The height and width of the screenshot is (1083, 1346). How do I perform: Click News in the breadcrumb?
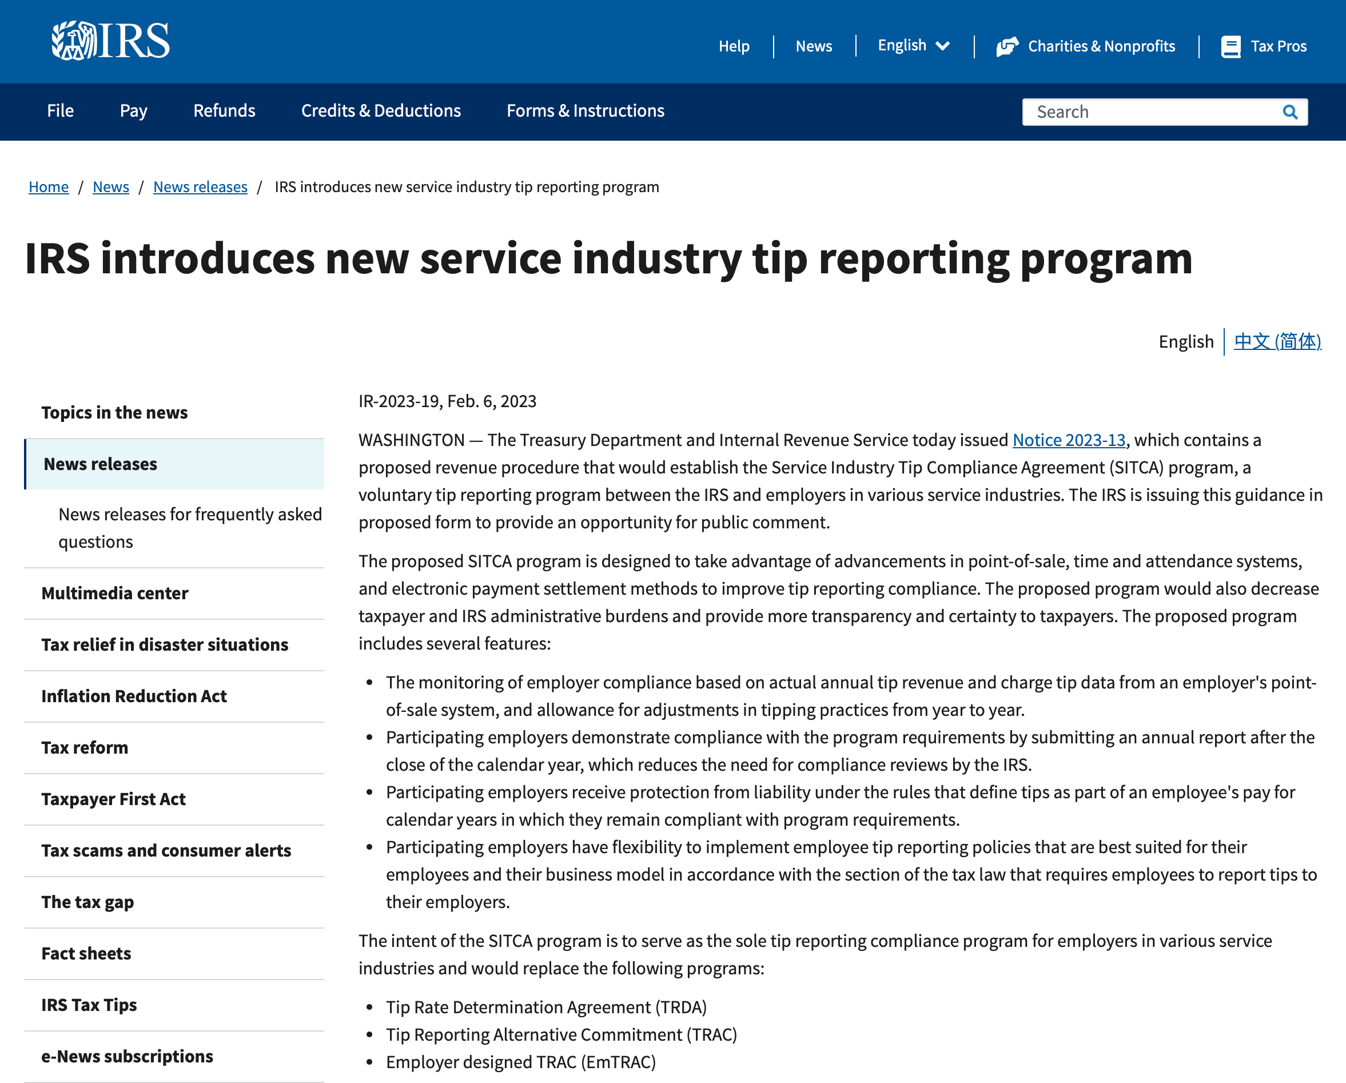[110, 186]
